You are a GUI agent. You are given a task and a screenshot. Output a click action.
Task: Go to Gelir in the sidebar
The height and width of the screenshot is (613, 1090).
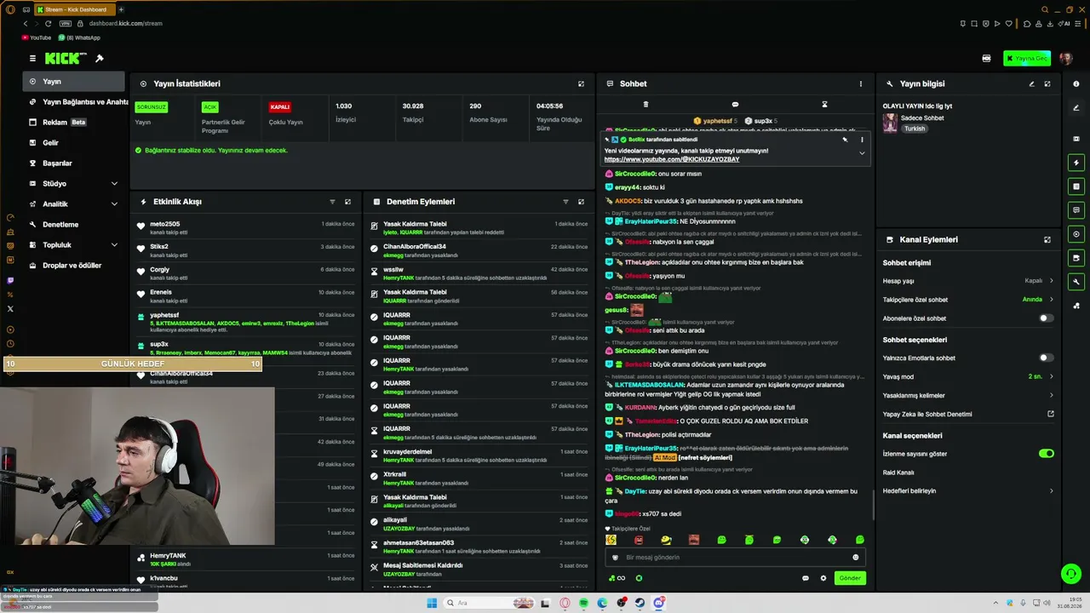pyautogui.click(x=75, y=143)
